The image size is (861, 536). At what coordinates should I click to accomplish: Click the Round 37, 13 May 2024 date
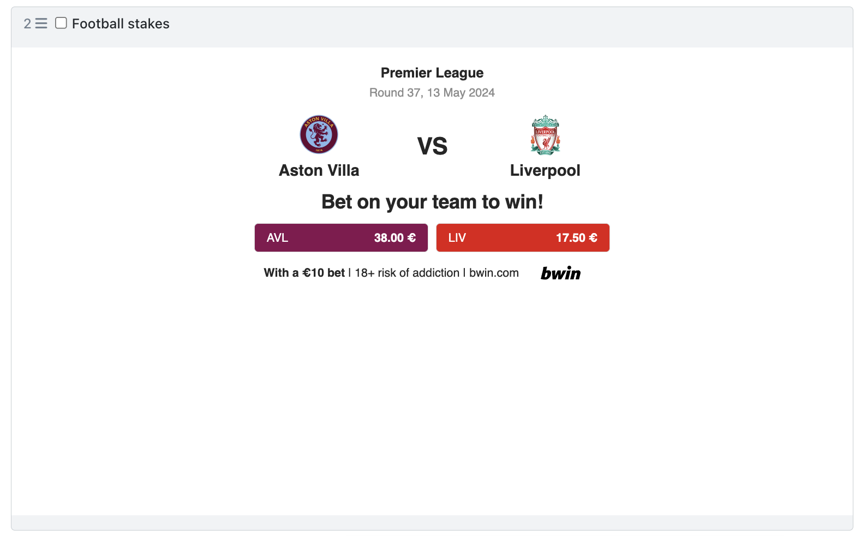432,93
